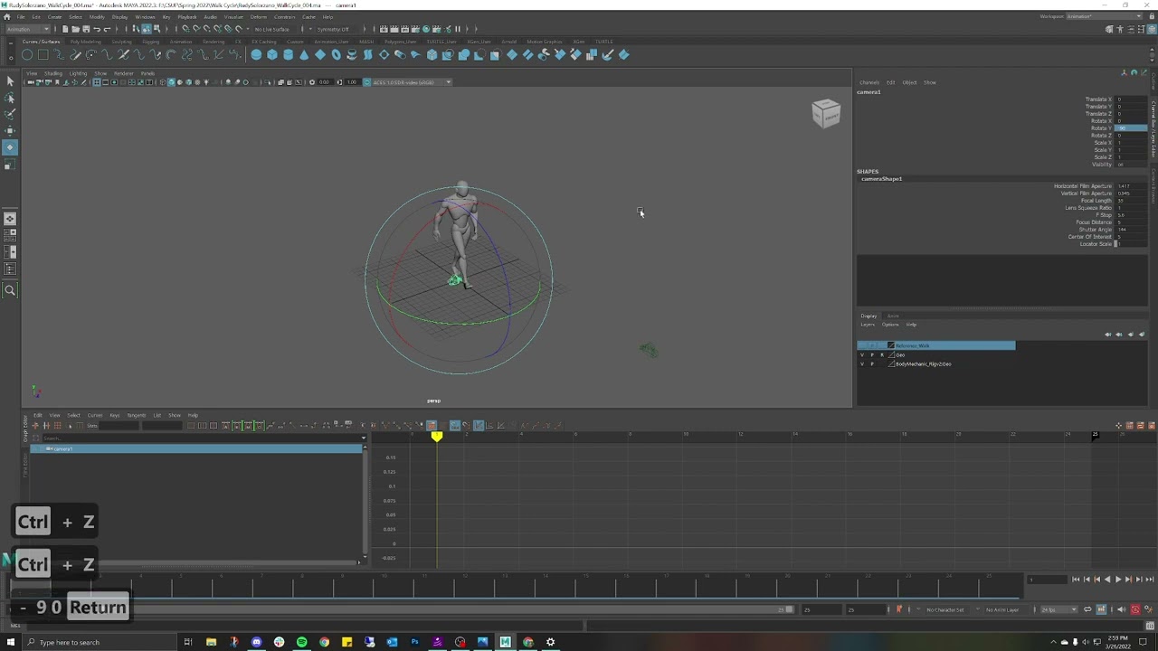The image size is (1158, 651).
Task: Select the NURBS square shelf icon
Action: click(43, 55)
